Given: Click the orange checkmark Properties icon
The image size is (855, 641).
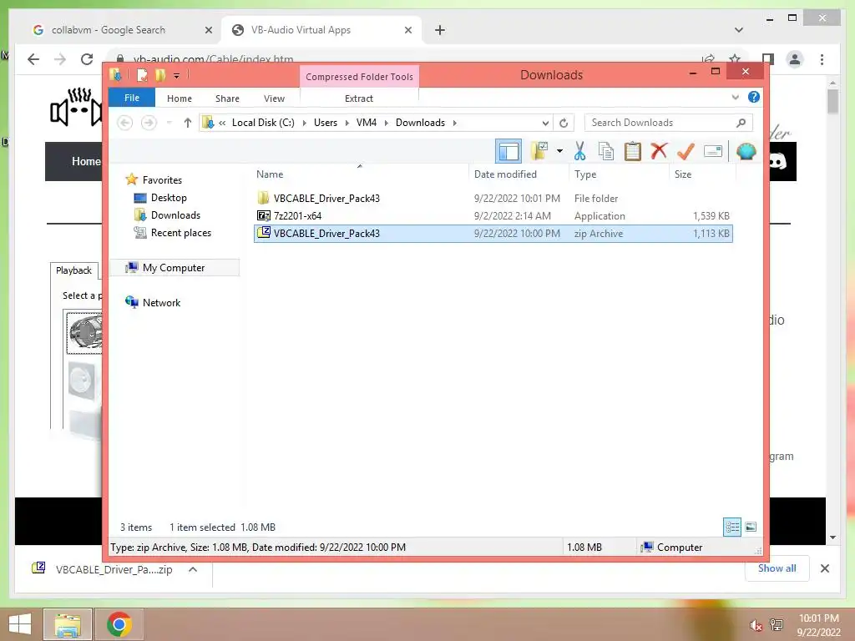Looking at the screenshot, I should [686, 151].
